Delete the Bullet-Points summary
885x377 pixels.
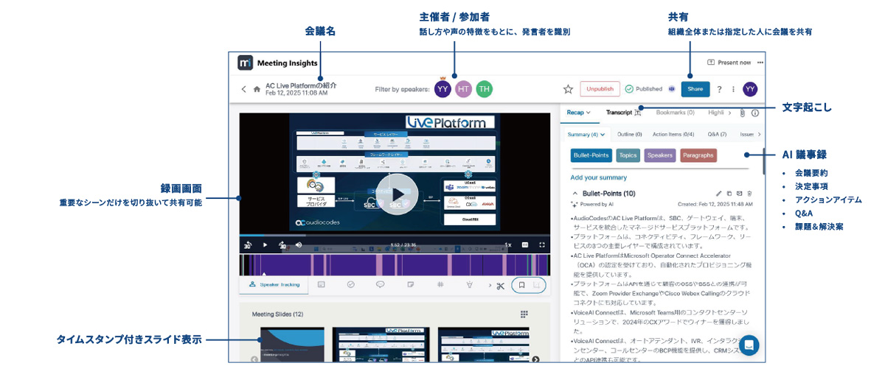click(749, 193)
